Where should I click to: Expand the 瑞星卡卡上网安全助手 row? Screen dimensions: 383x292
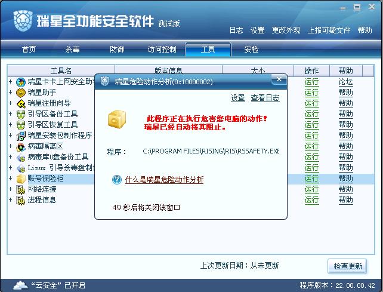pos(11,81)
